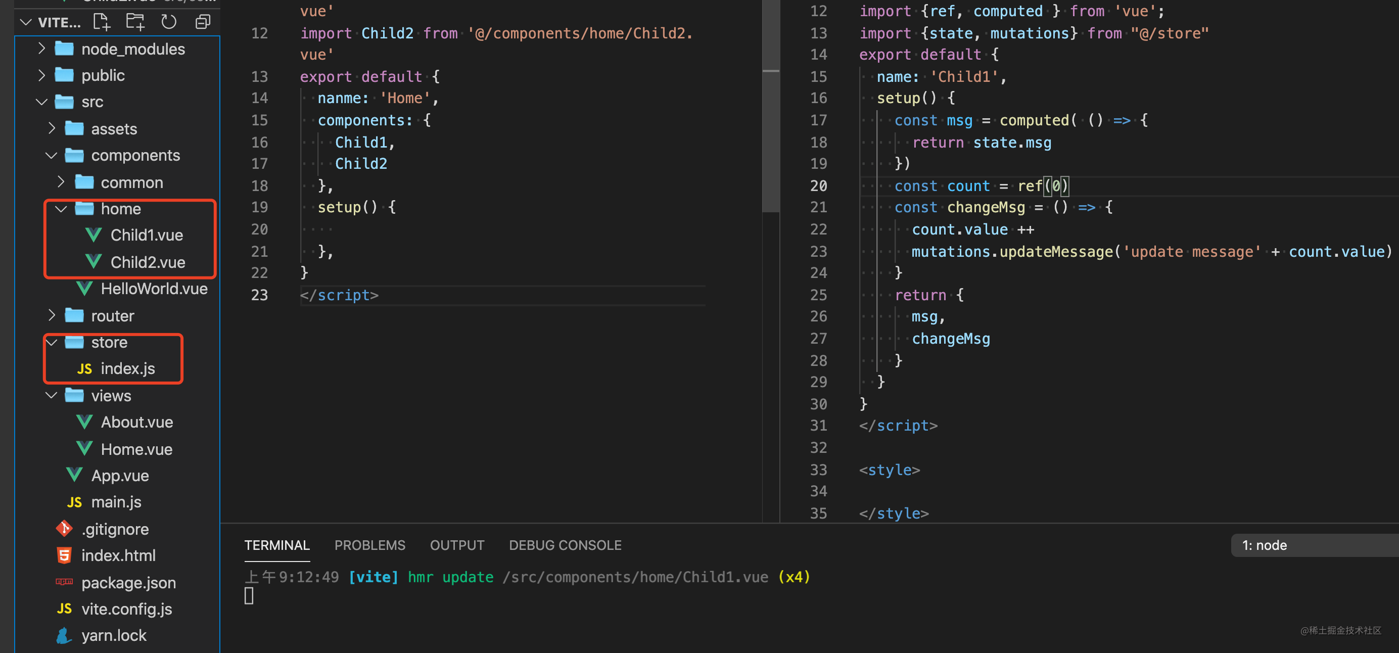Collapse the VITE project section chevron
This screenshot has height=653, width=1399.
click(26, 22)
